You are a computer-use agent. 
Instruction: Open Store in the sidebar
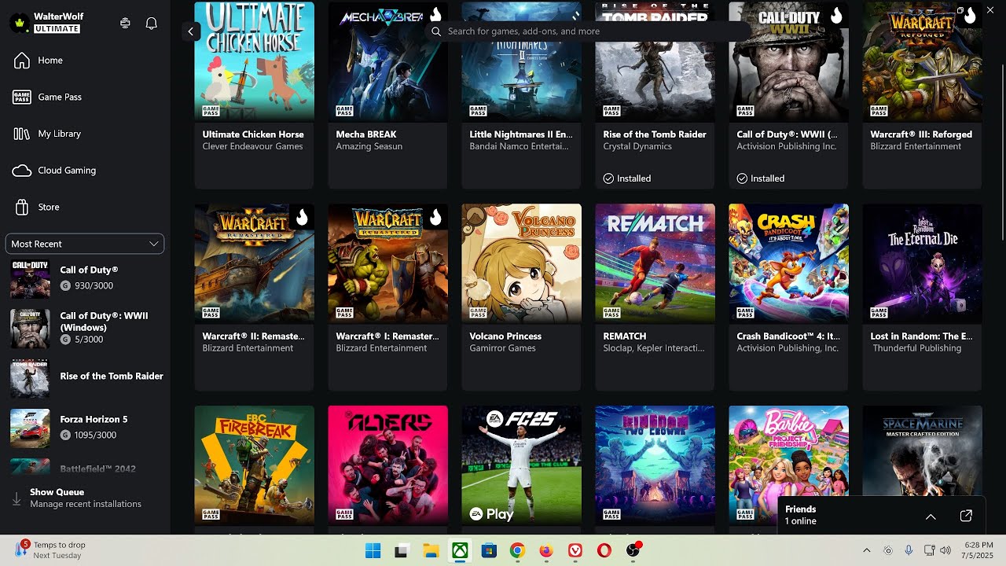(85, 207)
